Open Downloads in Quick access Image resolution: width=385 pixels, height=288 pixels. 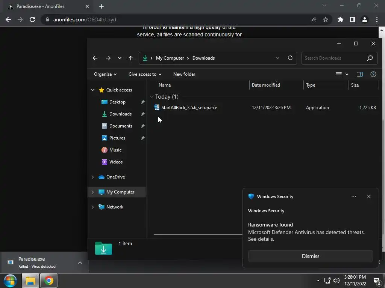point(120,114)
